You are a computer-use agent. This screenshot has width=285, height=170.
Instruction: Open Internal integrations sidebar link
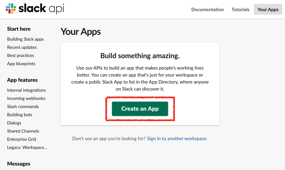(26, 90)
